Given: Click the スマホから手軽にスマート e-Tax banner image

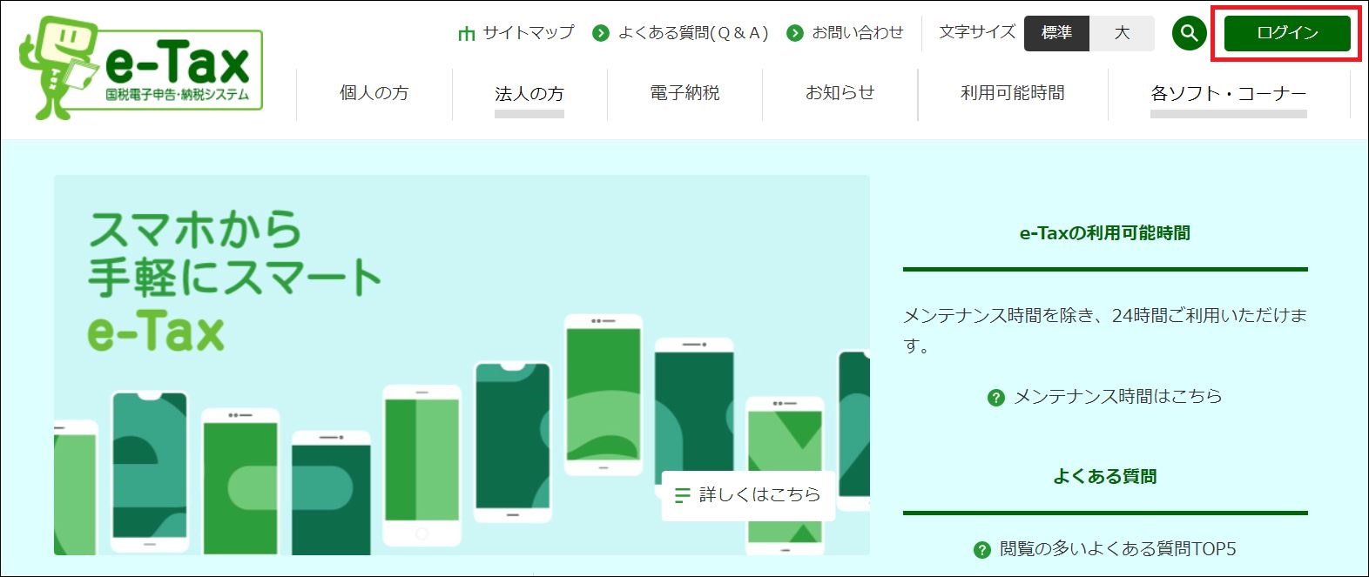Looking at the screenshot, I should point(462,365).
